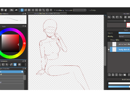Hide the body sketch layer

point(109,50)
